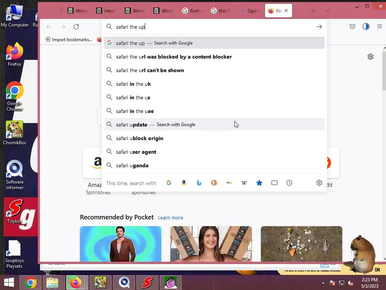386x290 pixels.
Task: Search with DuckDuckGo one-off icon
Action: tap(214, 183)
